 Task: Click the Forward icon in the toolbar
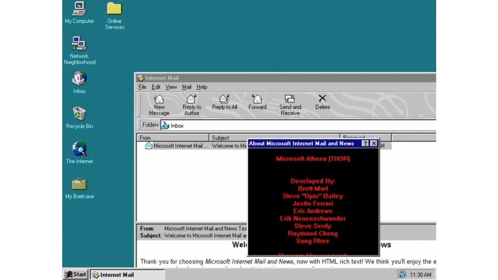pos(257,102)
